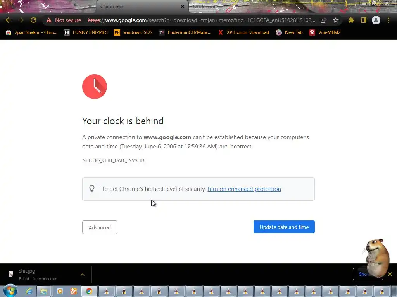Screen dimensions: 397x297
Task: Reload the current page
Action: point(33,20)
